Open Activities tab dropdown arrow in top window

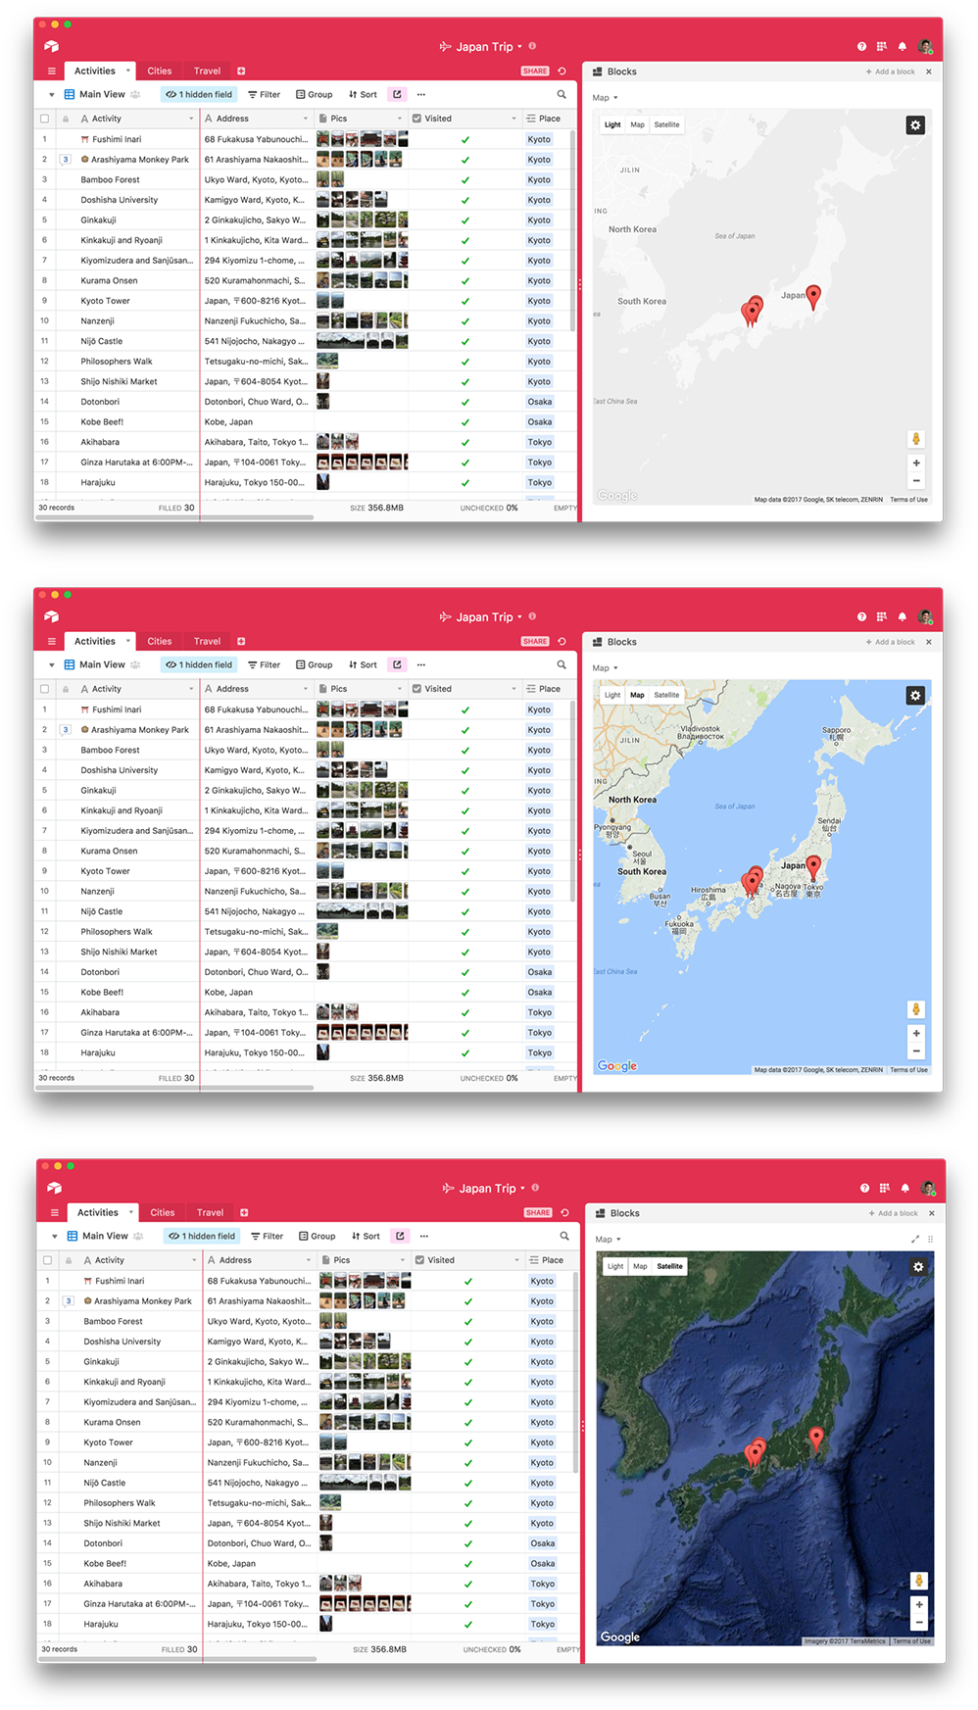[x=128, y=71]
